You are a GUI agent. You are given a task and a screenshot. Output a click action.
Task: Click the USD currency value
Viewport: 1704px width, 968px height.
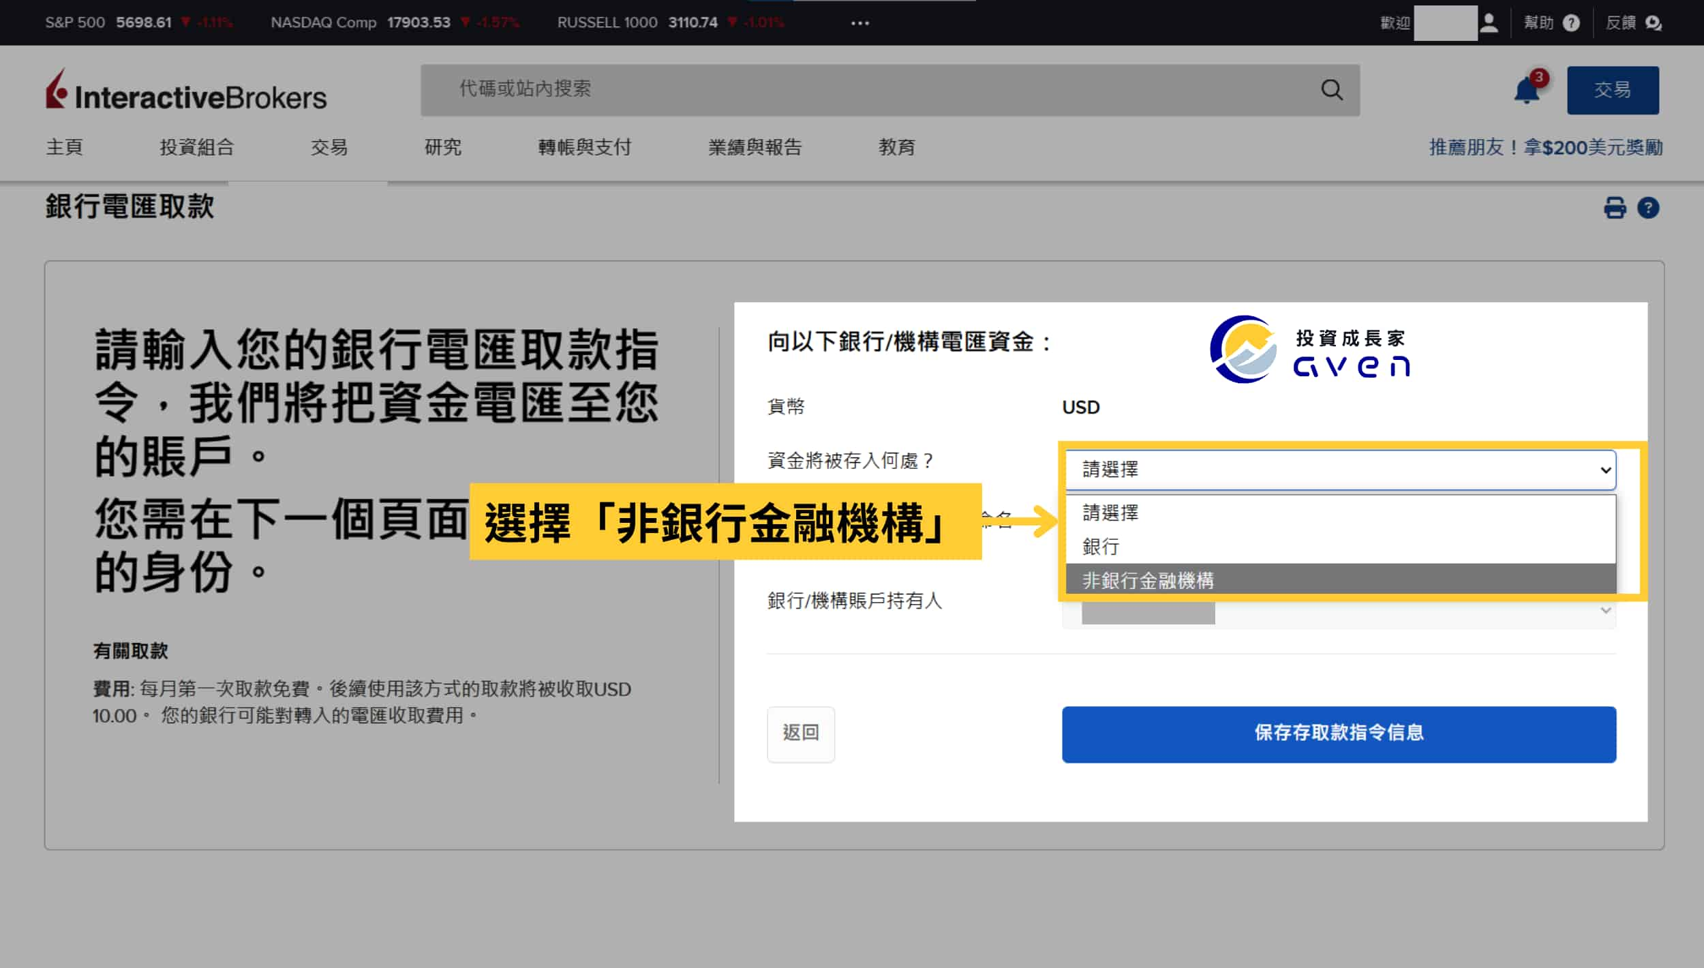(x=1080, y=407)
